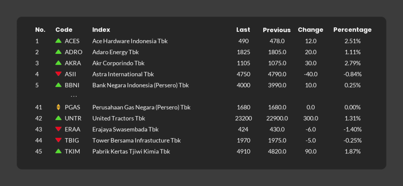Click the red down arrow next to TBIG
The width and height of the screenshot is (403, 186).
click(58, 140)
